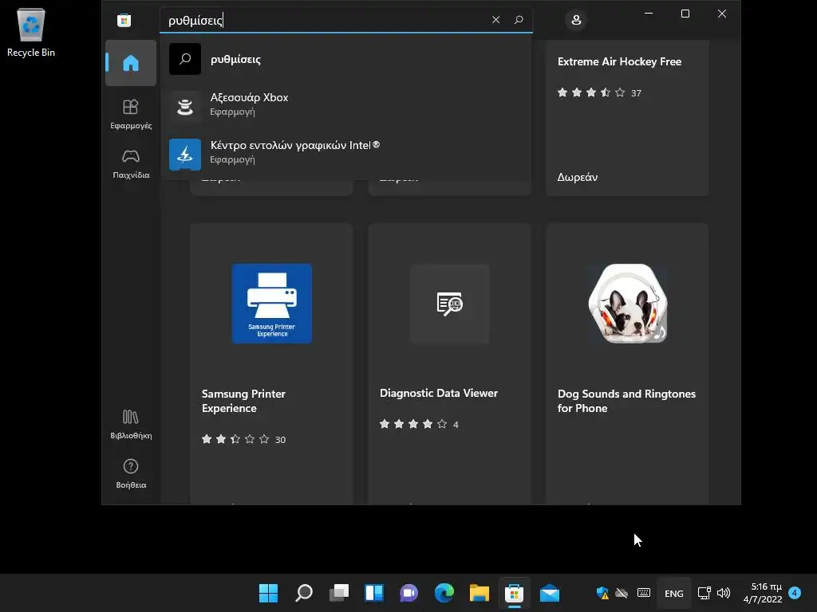Screen dimensions: 817x612
Task: Click Samsung Printer Experience title
Action: pos(243,401)
